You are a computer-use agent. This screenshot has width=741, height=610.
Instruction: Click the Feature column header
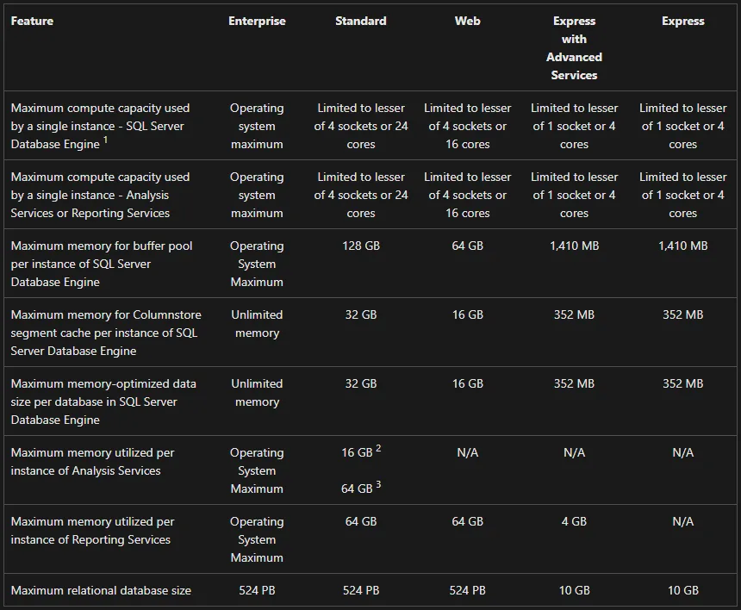pyautogui.click(x=32, y=22)
